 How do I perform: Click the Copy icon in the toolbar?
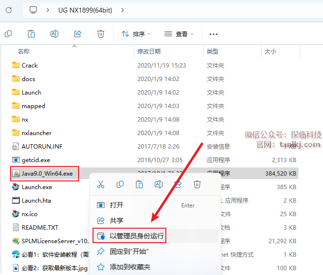[x=8, y=34]
